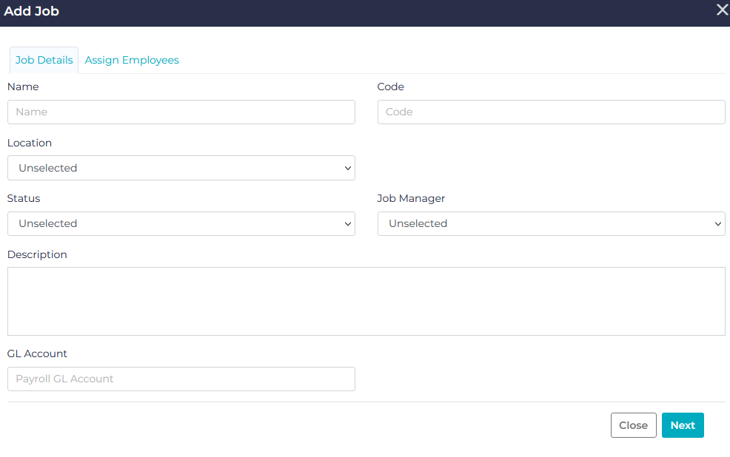Click inside the Description text area

(366, 301)
